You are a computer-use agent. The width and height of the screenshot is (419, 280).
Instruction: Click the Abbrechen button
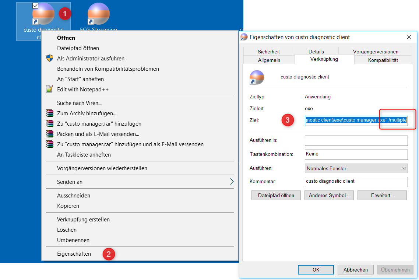point(355,270)
